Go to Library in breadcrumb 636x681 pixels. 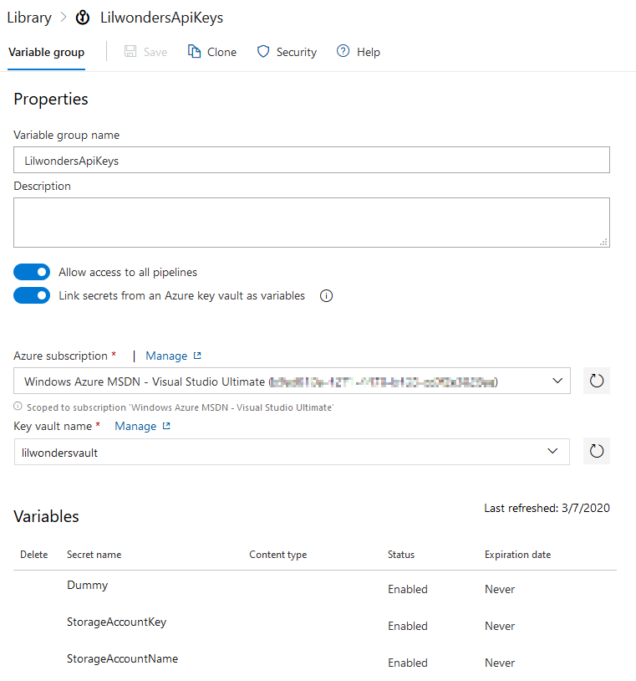click(28, 18)
